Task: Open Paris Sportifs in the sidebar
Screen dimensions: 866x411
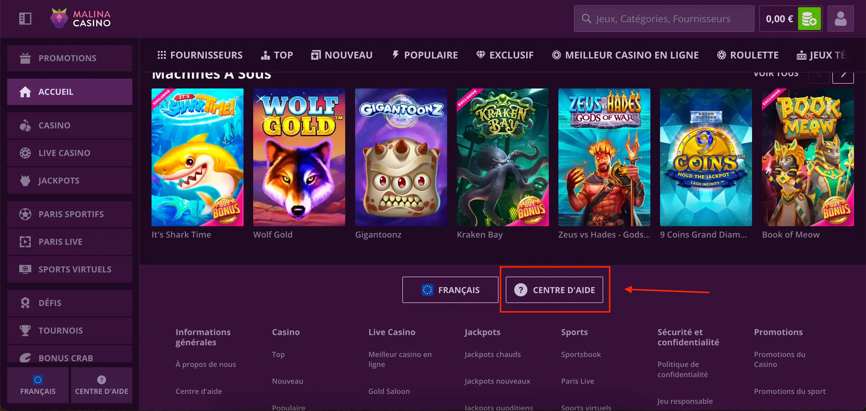Action: point(69,214)
